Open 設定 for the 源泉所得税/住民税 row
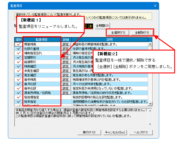 (66, 93)
